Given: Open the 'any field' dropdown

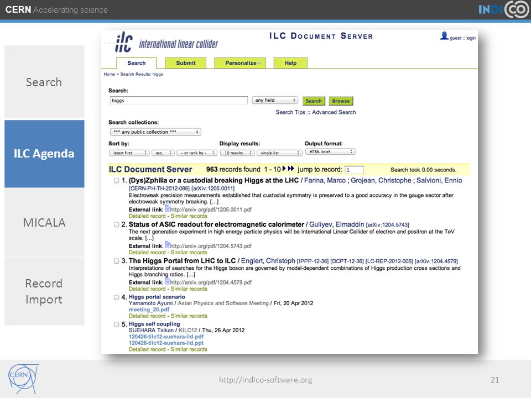Looking at the screenshot, I should tap(275, 100).
